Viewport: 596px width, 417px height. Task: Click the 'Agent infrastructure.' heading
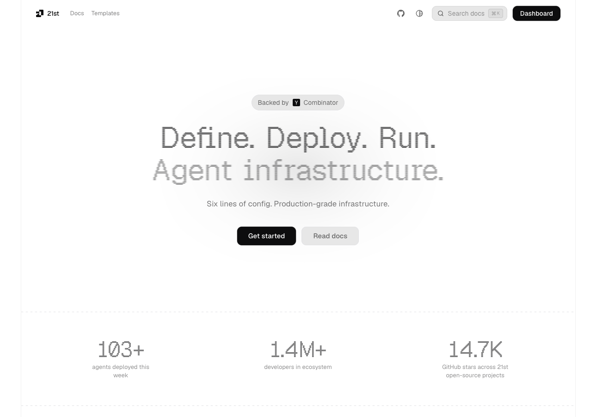[298, 170]
